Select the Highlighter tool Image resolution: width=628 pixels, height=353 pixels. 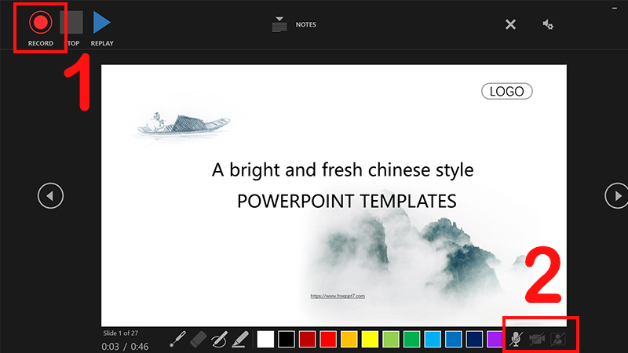point(240,339)
